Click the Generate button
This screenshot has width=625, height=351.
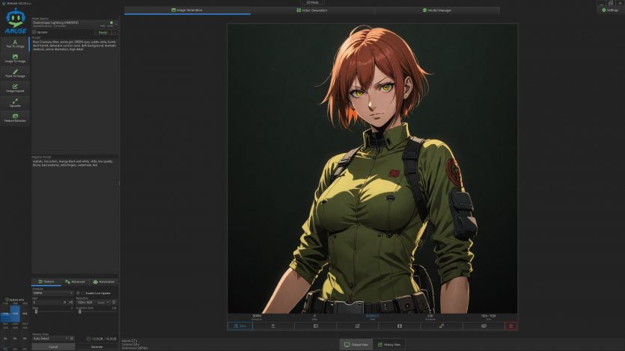tap(97, 347)
